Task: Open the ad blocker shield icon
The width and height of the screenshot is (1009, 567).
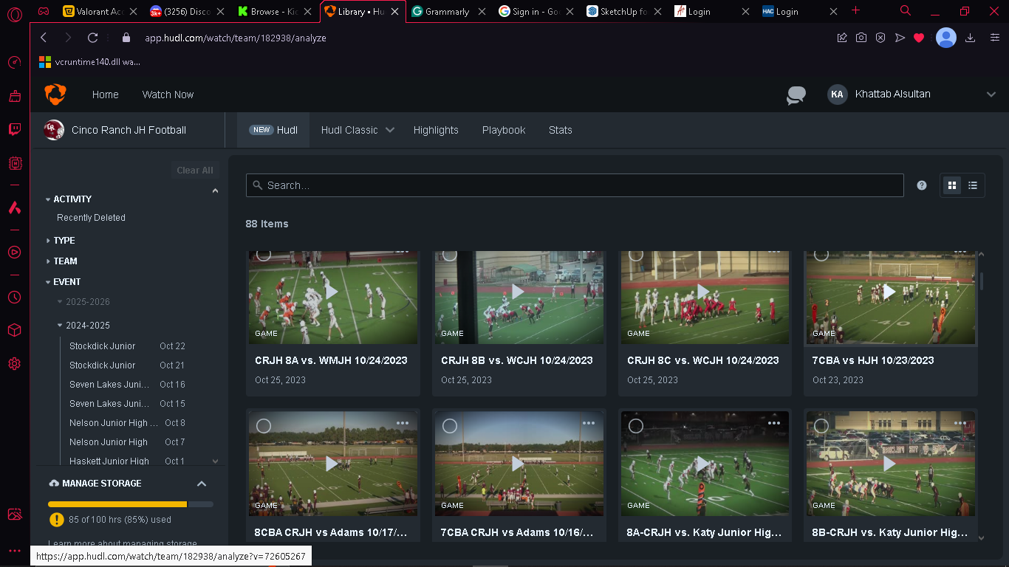Action: pyautogui.click(x=880, y=38)
